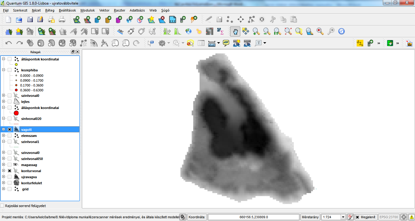Click the Koordináta input field
Image resolution: width=415 pixels, height=221 pixels.
tap(253, 217)
